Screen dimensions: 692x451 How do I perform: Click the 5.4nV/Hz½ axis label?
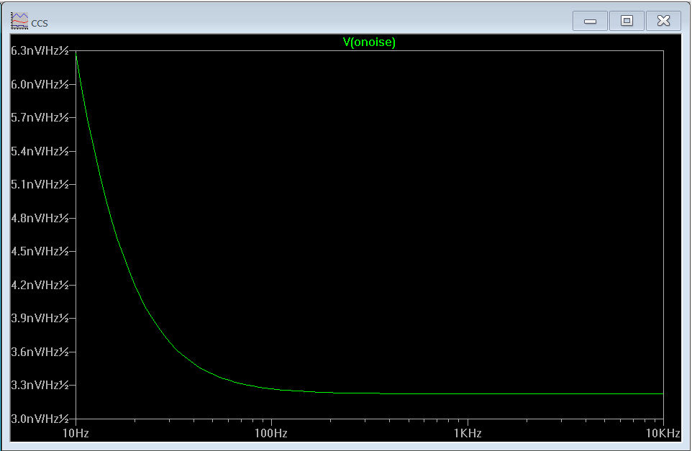40,151
